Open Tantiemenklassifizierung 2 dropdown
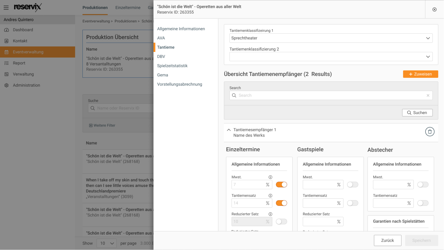Image resolution: width=444 pixels, height=250 pixels. point(331,57)
